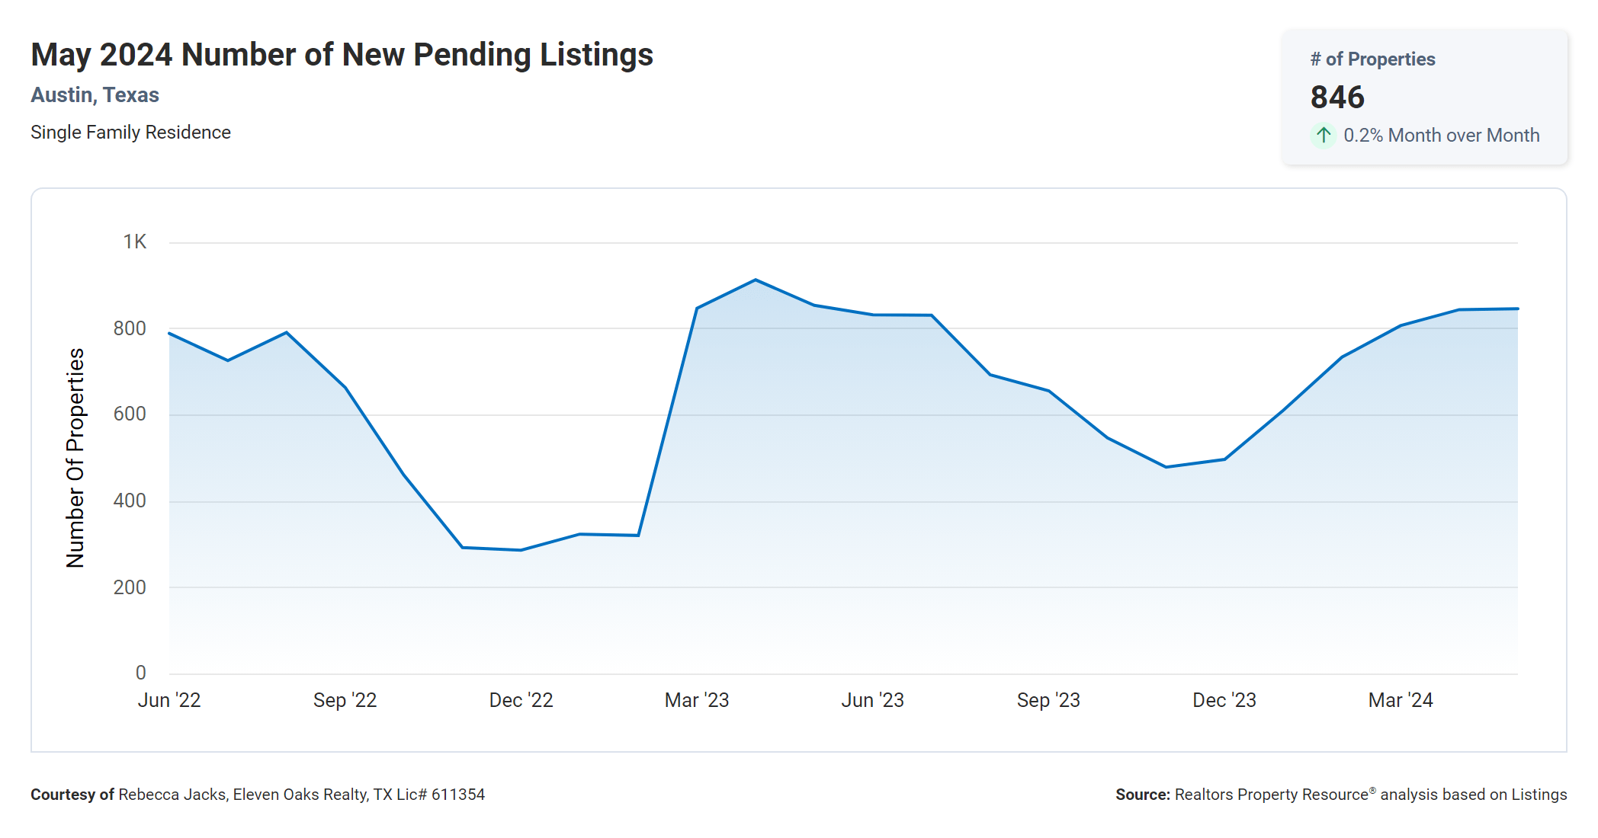Image resolution: width=1598 pixels, height=838 pixels.
Task: Select the '# of Properties' card heading
Action: pos(1372,59)
